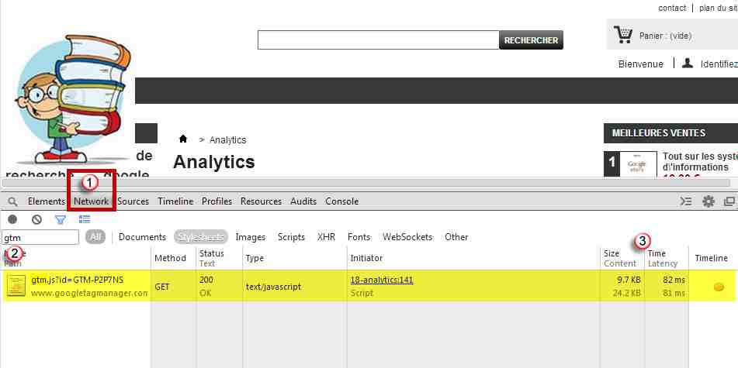The width and height of the screenshot is (738, 368).
Task: Click the site search input field
Action: click(x=378, y=40)
